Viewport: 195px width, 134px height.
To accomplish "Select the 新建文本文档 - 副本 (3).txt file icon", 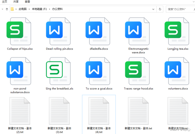I will pyautogui.click(x=59, y=111).
